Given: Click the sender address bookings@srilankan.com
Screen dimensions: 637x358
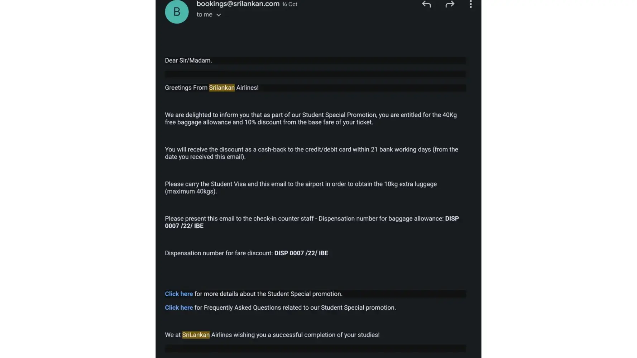Looking at the screenshot, I should [x=238, y=4].
